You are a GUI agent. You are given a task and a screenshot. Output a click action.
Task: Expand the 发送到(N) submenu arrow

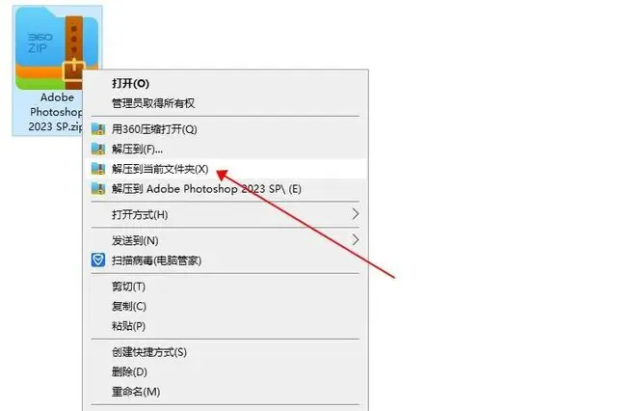pyautogui.click(x=356, y=240)
